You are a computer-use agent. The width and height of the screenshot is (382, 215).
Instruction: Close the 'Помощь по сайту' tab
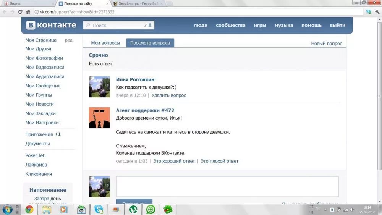pyautogui.click(x=107, y=4)
